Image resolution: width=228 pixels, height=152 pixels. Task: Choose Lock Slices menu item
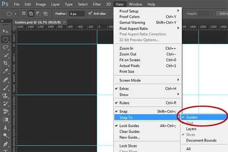(147, 146)
